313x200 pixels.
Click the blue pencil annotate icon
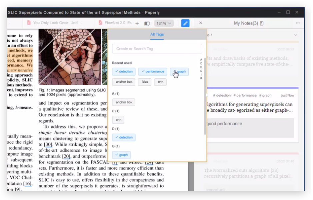(185, 23)
